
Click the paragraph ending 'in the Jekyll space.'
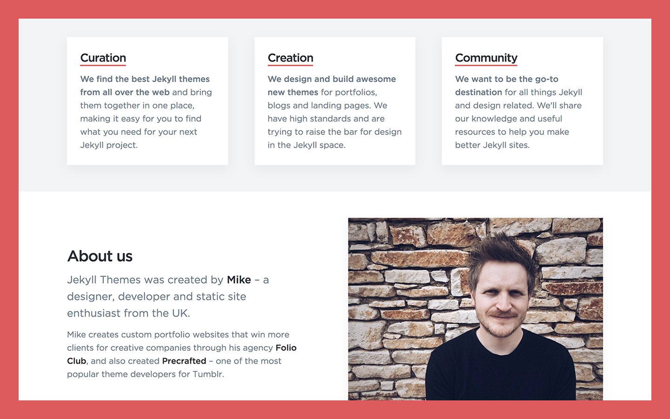coord(335,112)
